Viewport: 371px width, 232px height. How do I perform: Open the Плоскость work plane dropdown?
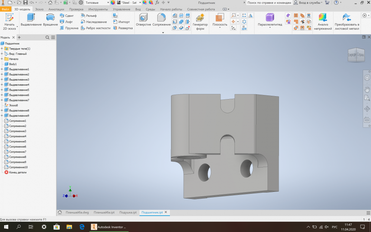point(220,27)
